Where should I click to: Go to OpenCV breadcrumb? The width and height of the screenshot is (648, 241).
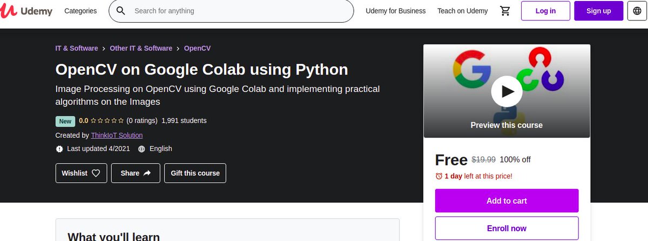(x=197, y=48)
